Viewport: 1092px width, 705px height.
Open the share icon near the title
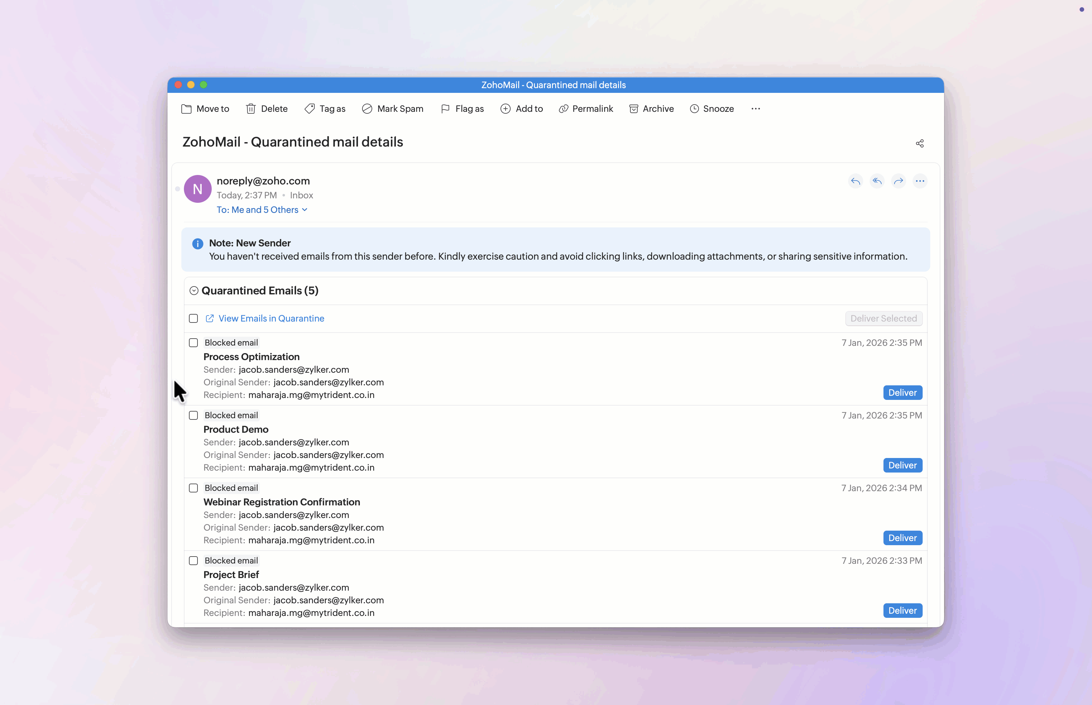[x=919, y=144]
